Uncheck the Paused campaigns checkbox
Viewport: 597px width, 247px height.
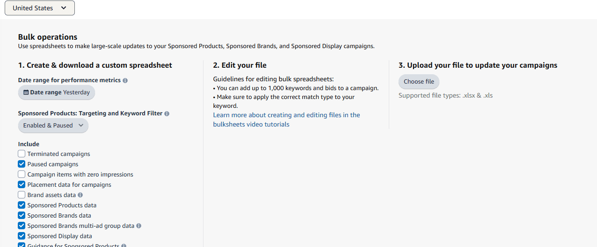coord(22,164)
